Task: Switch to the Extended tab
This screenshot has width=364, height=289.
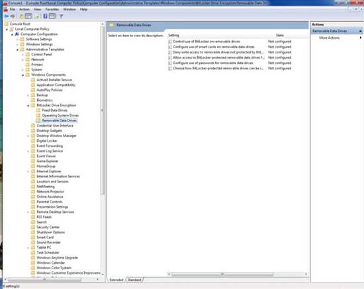Action: 116,280
